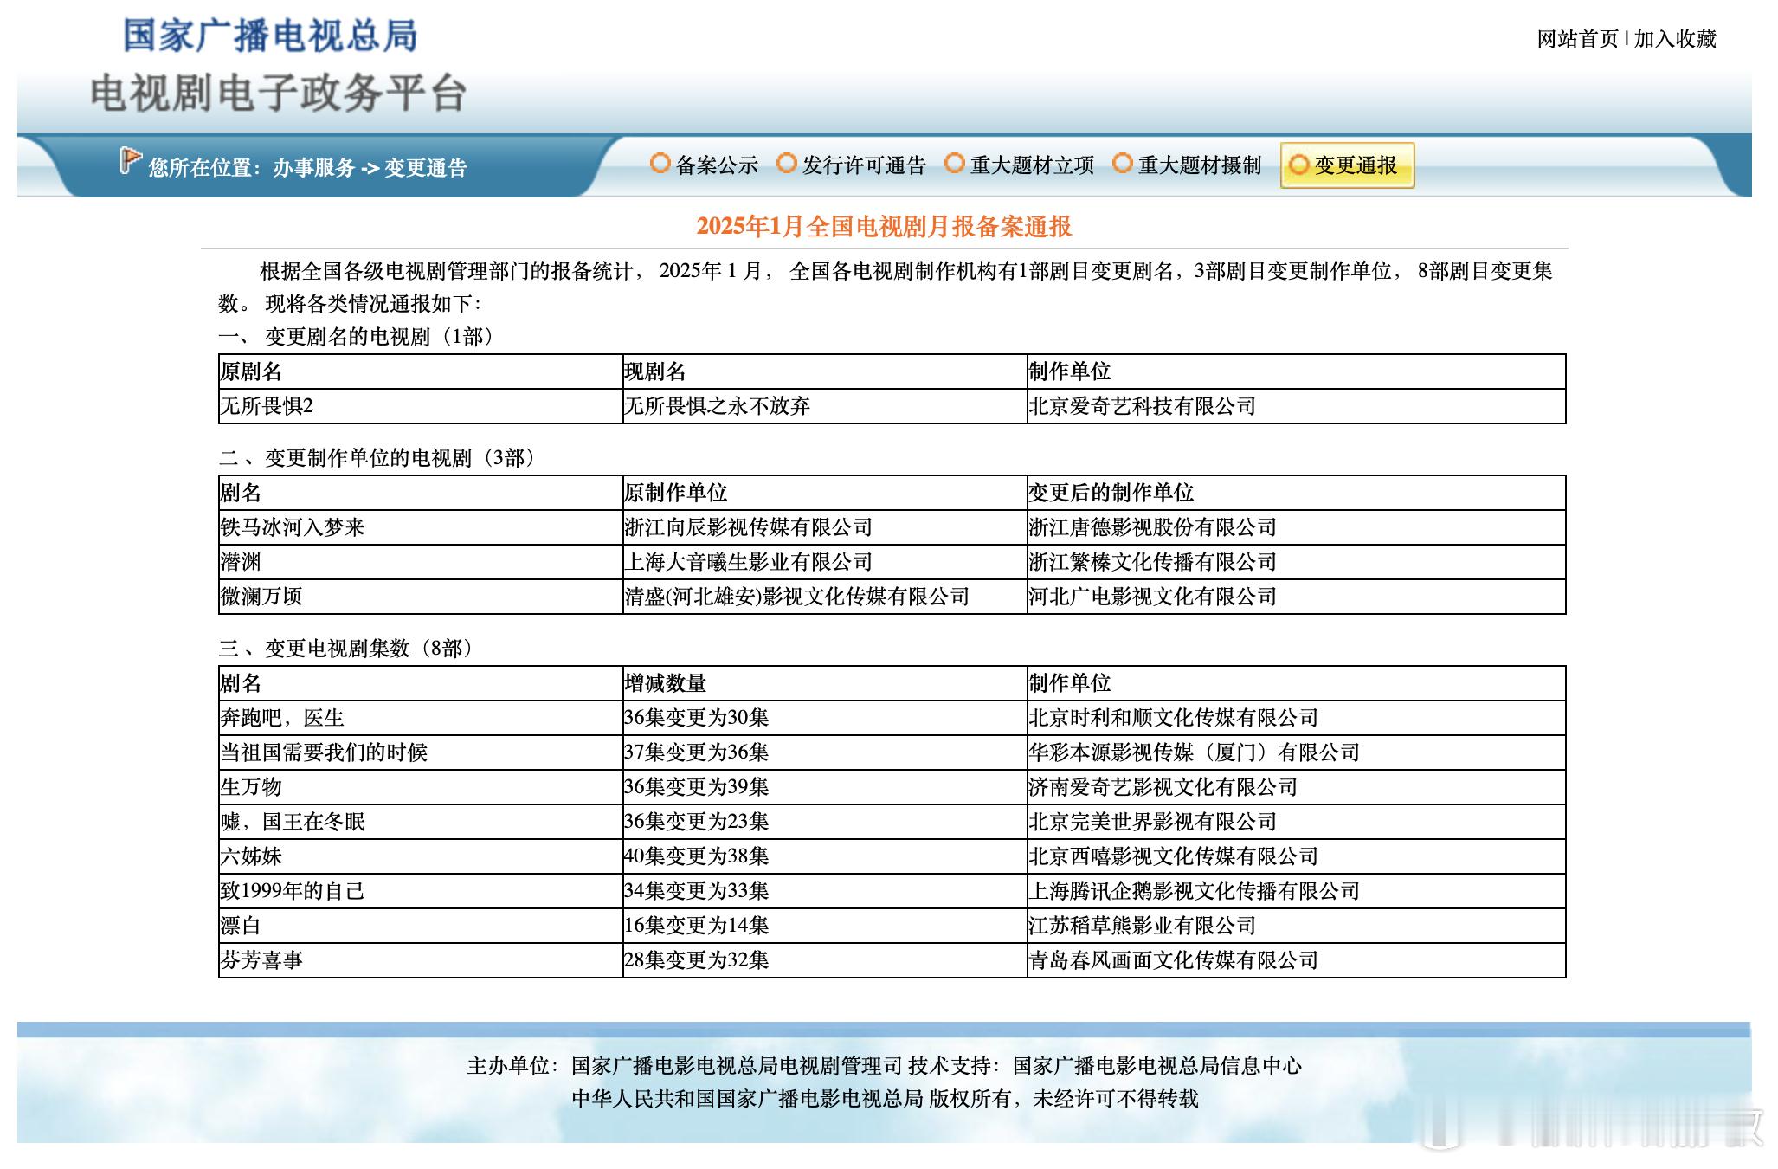This screenshot has width=1778, height=1169.
Task: Select the cell 无所畏惧2
Action: coord(420,406)
